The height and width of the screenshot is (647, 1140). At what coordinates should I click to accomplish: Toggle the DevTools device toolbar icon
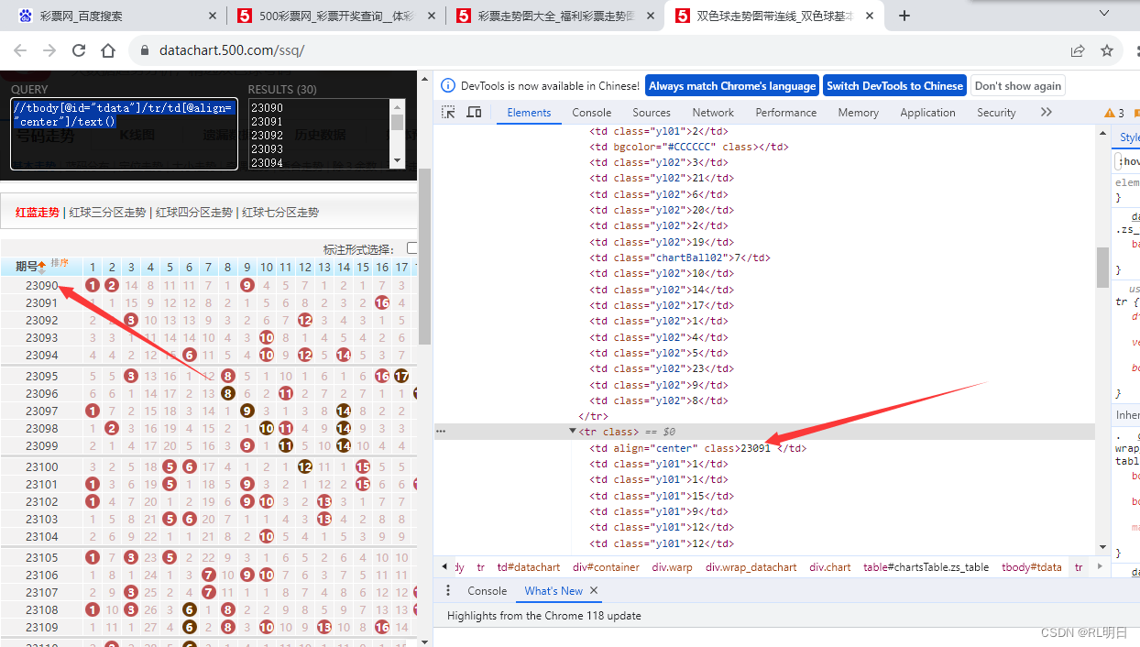[x=474, y=112]
